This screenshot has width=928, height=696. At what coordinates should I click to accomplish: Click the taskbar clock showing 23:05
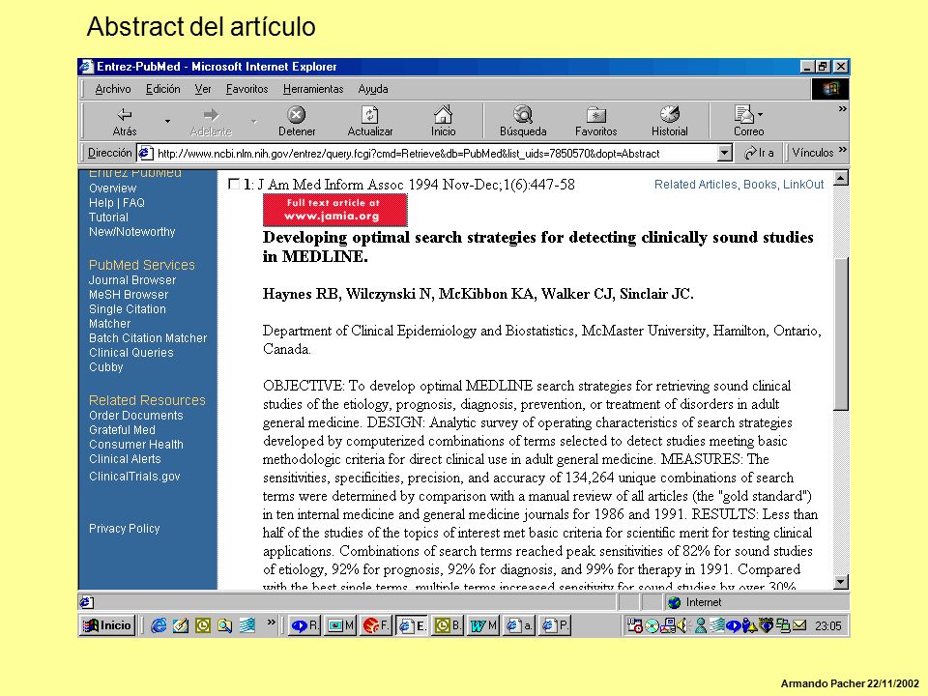coord(827,626)
